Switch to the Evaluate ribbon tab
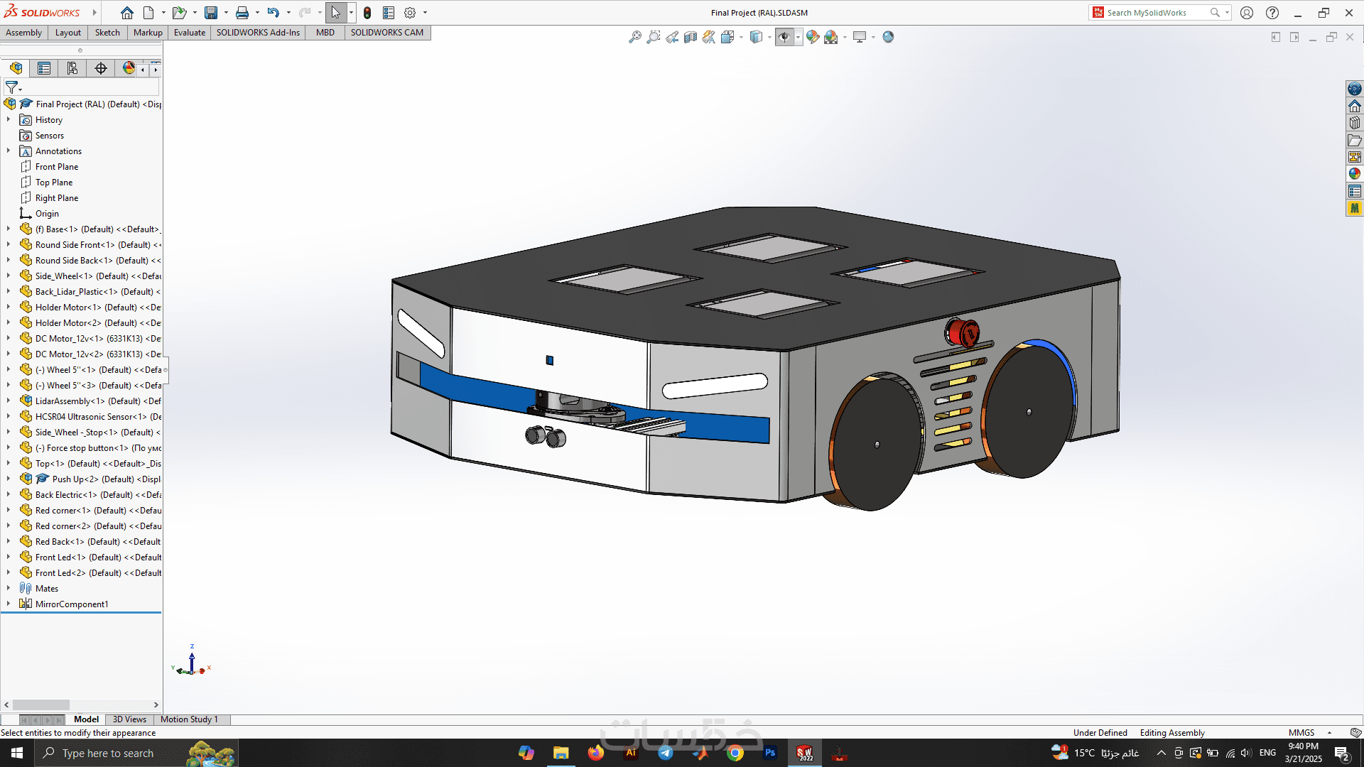 [x=189, y=33]
